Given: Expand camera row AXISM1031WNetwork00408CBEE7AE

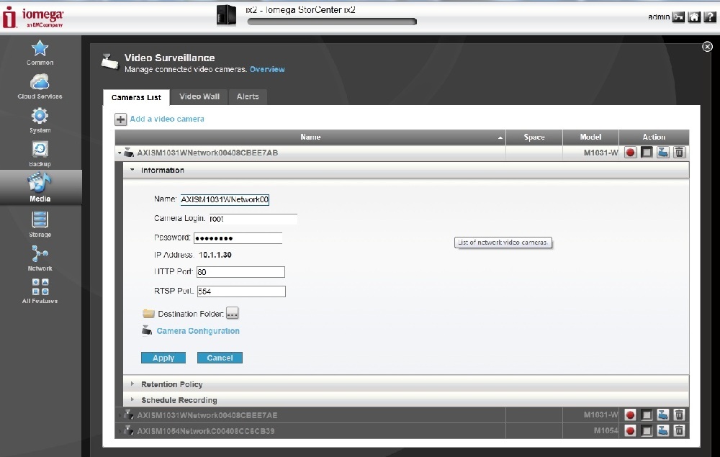Looking at the screenshot, I should pos(120,415).
